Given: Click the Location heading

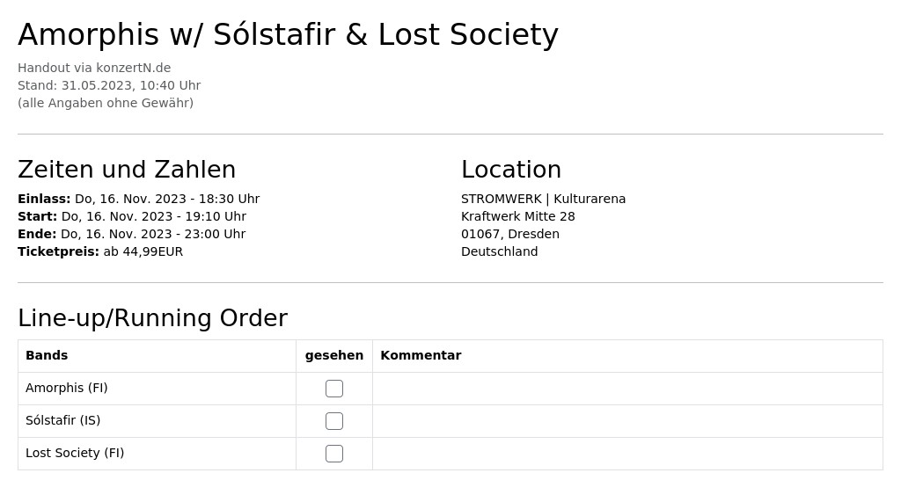Looking at the screenshot, I should click(511, 170).
